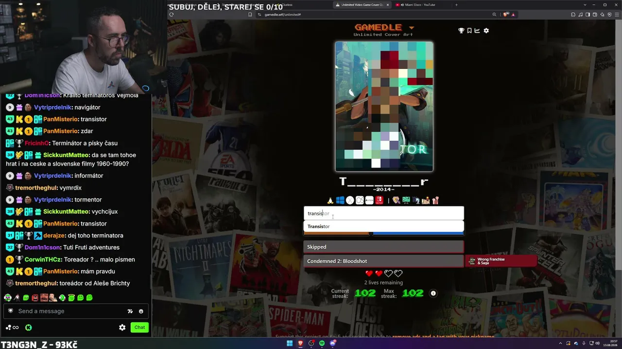
Task: Click the Skipped guess row
Action: [x=384, y=247]
